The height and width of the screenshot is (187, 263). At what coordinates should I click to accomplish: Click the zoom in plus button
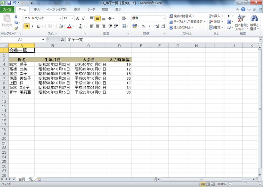click(x=259, y=184)
